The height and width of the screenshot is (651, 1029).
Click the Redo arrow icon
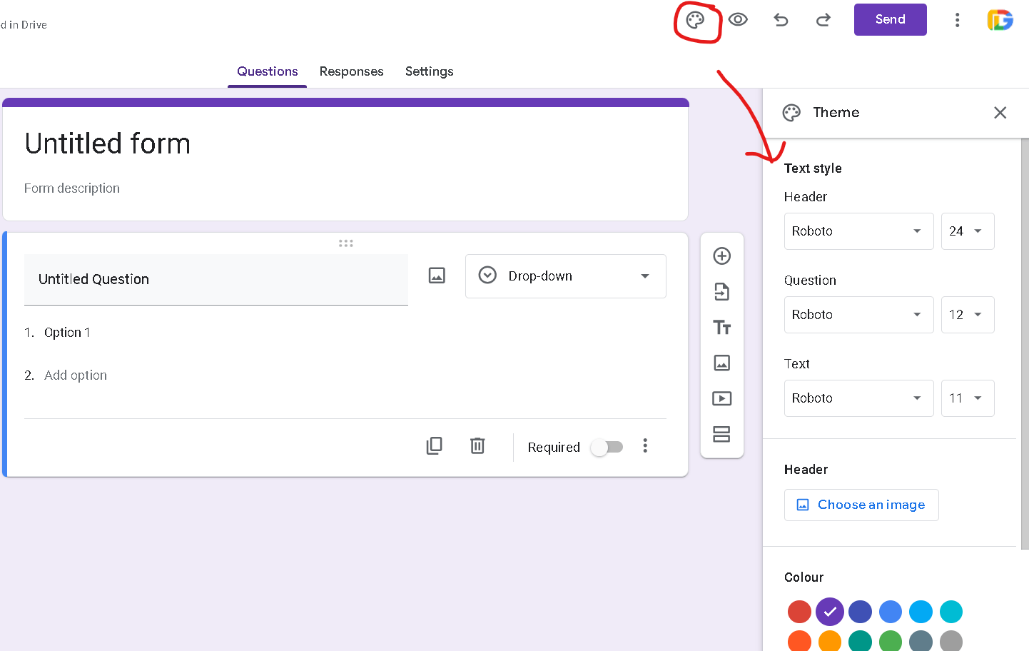823,20
